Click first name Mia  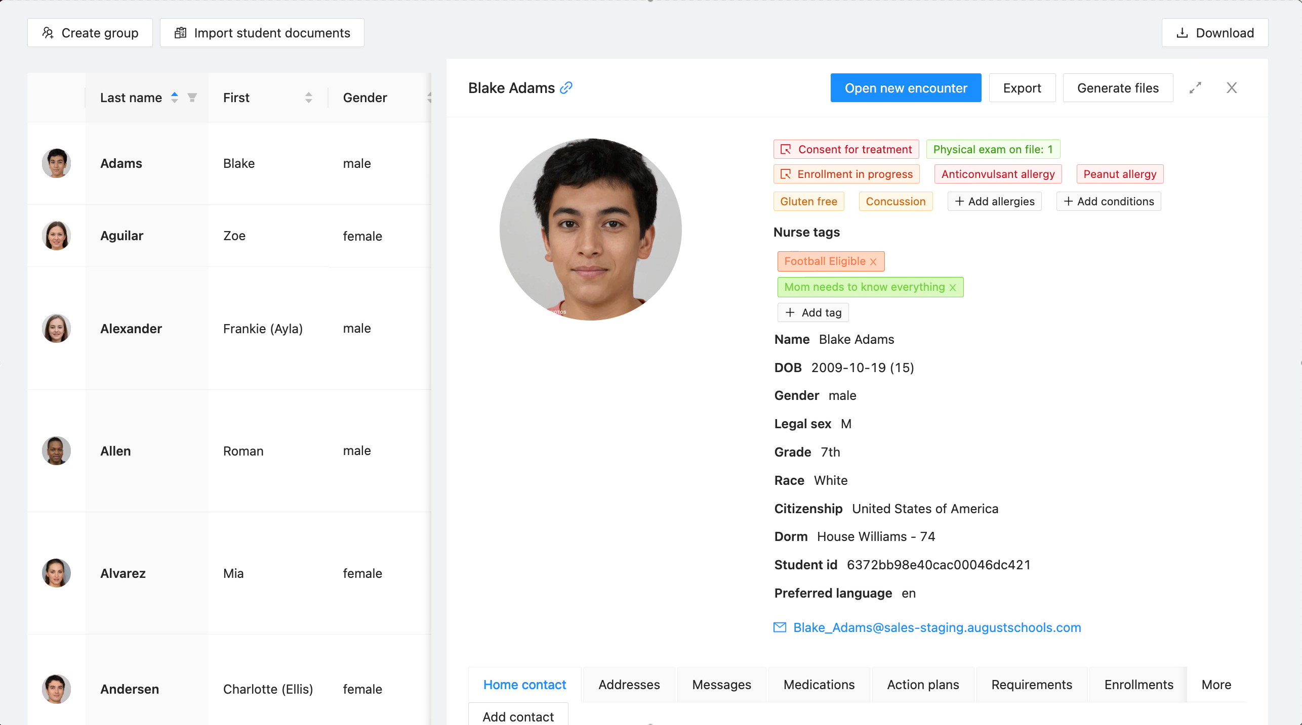tap(233, 573)
